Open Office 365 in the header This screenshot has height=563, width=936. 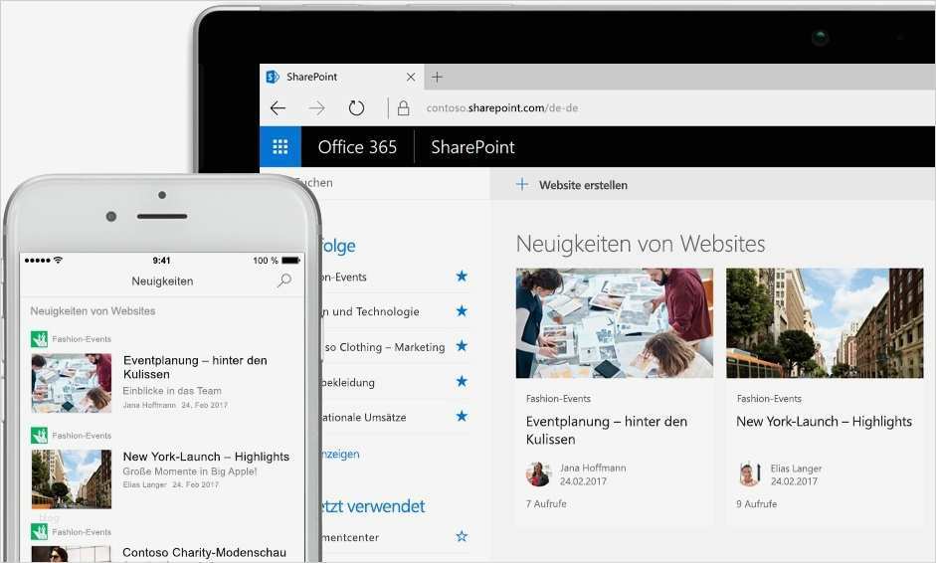357,147
